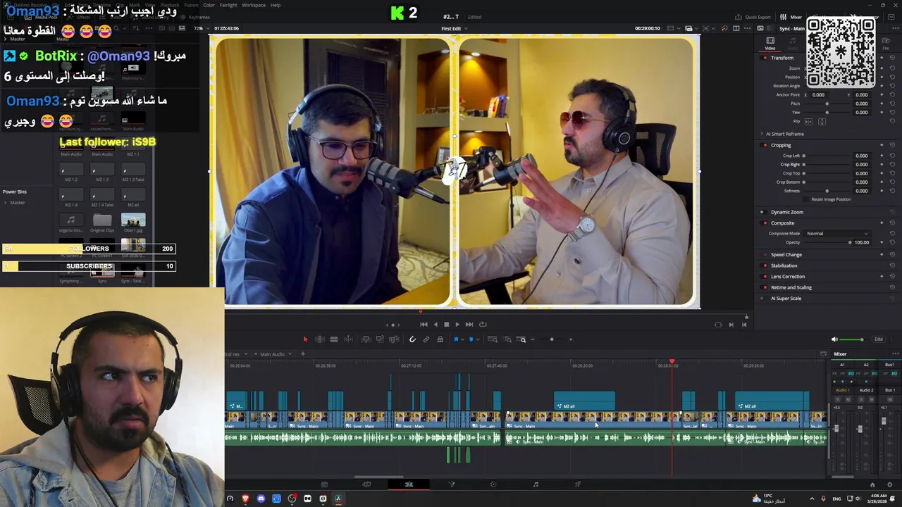
Task: Open the Workspace menu
Action: [x=254, y=5]
